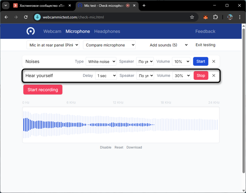
Task: Click the webcammictest site logo
Action: tap(30, 31)
